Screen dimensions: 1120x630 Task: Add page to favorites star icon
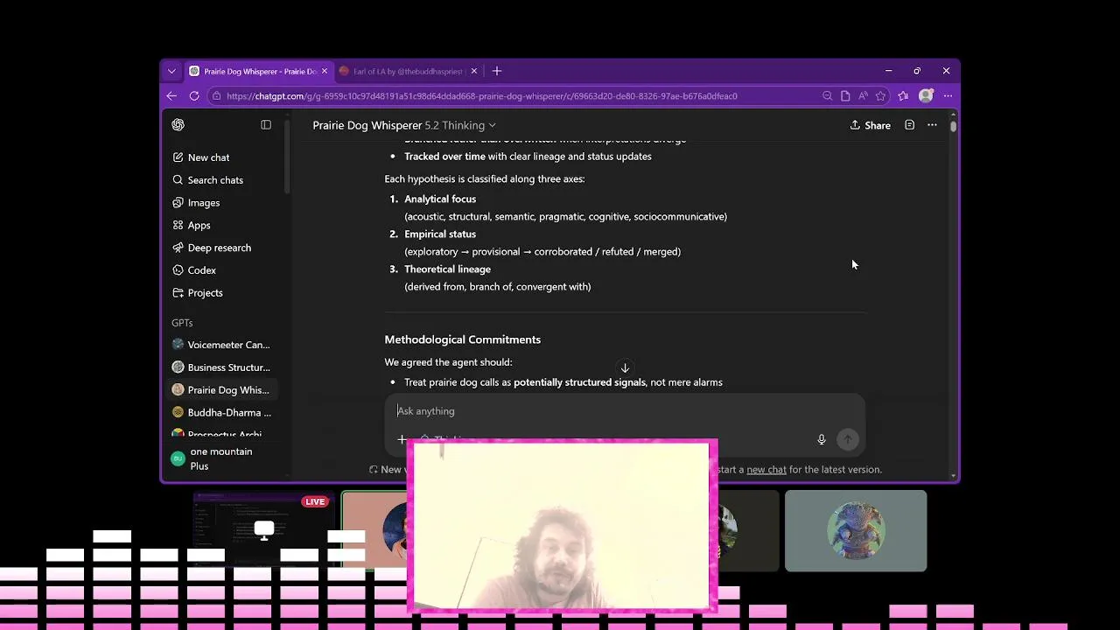coord(881,96)
